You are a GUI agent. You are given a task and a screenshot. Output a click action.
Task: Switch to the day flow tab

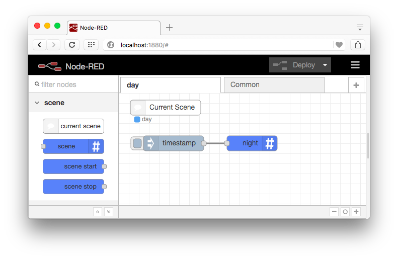(170, 85)
